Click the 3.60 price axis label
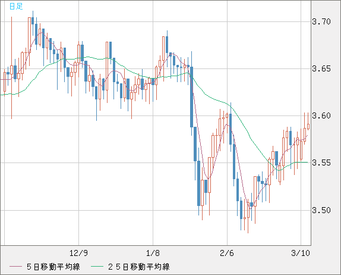Viewport: 341px width, 275px height. (x=321, y=115)
